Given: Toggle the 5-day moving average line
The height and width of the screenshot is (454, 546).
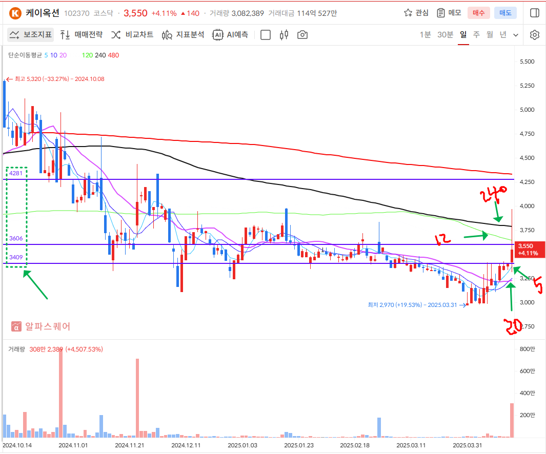Looking at the screenshot, I should [x=46, y=55].
